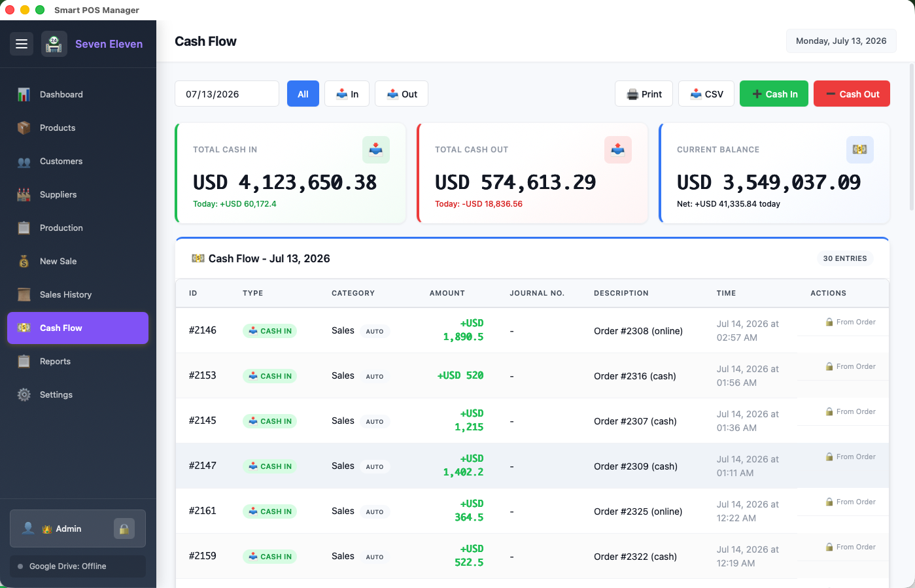Click the CASH IN badge on row #2153

[x=269, y=376]
